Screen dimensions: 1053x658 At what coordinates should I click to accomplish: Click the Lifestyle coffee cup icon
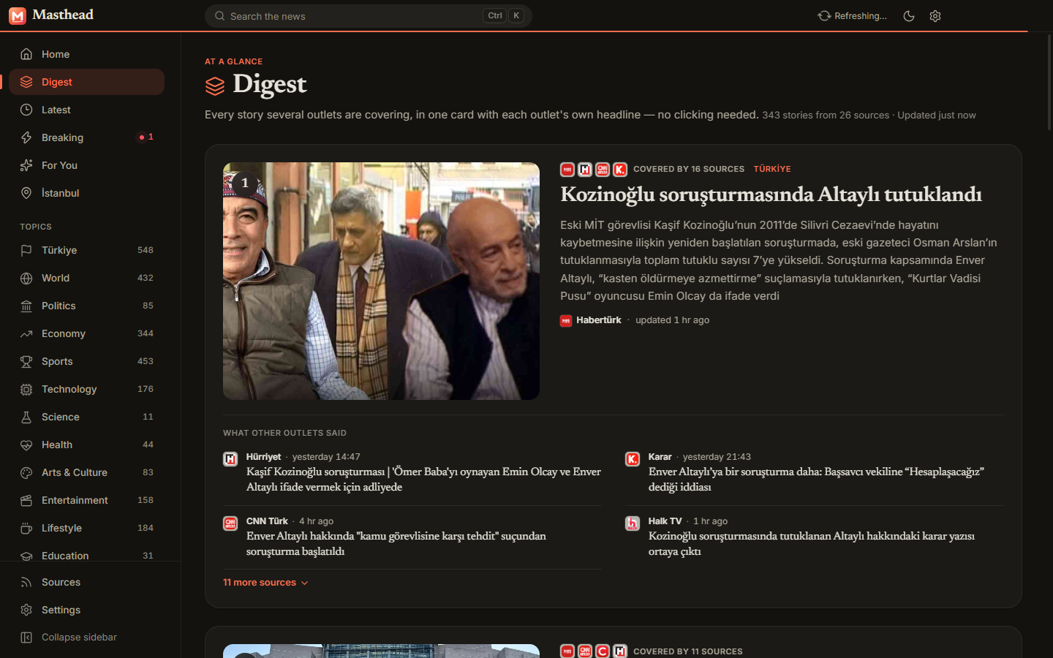26,528
